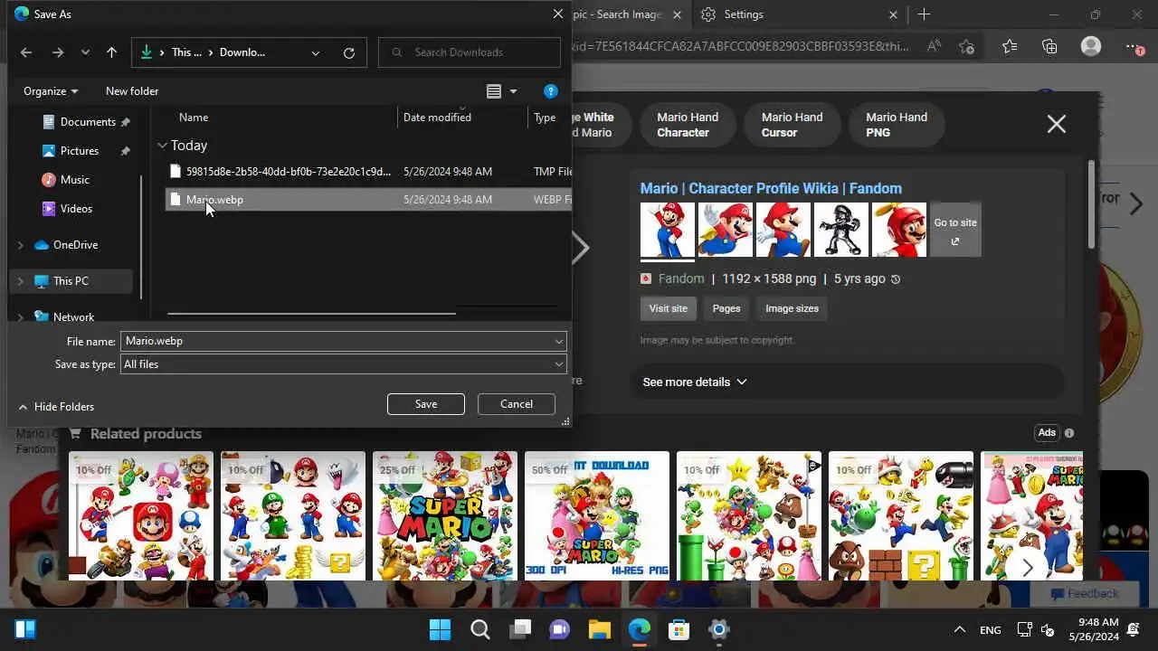Sort by the Name column header
Screen dimensions: 1158x651
pyautogui.click(x=194, y=118)
